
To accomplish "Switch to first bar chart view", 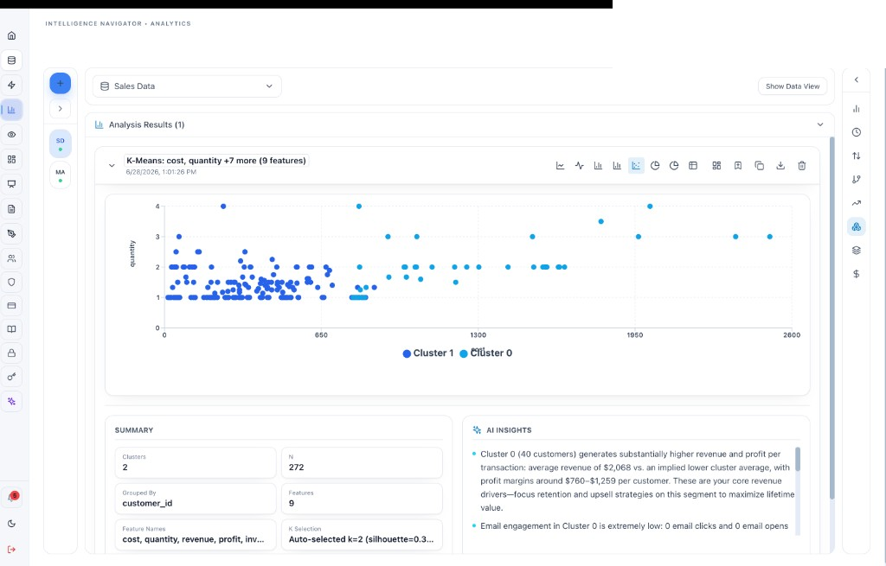I will 598,166.
